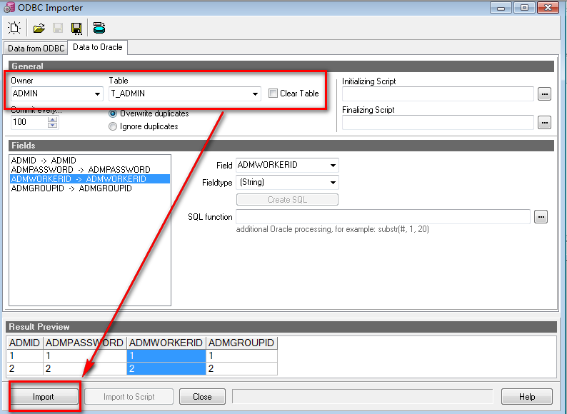Select ADMPASSWORD mapping in Fields list
The width and height of the screenshot is (567, 414).
pyautogui.click(x=80, y=170)
